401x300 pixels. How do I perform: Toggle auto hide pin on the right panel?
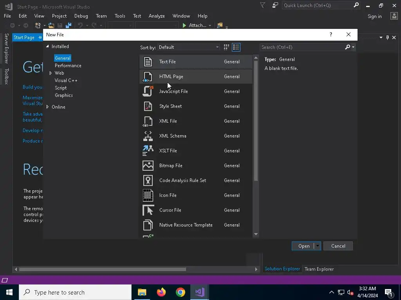coord(387,37)
